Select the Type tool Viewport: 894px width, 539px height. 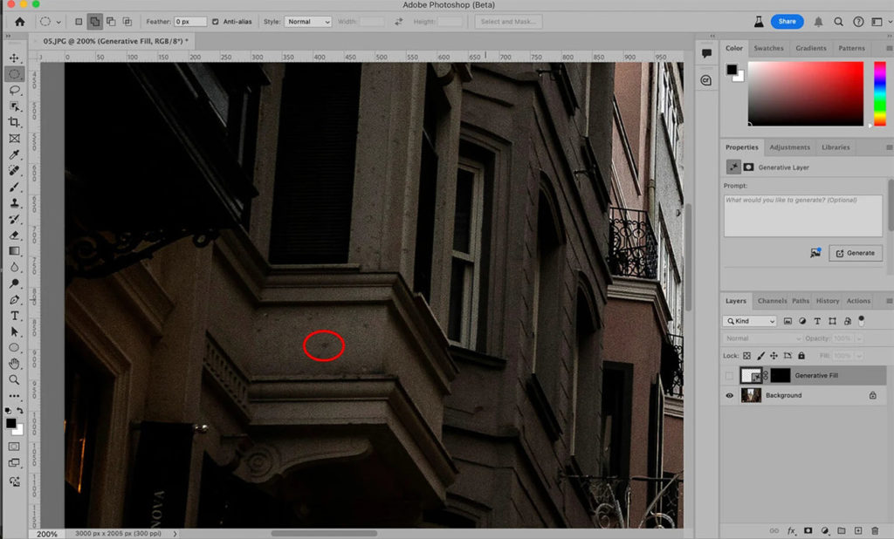14,315
